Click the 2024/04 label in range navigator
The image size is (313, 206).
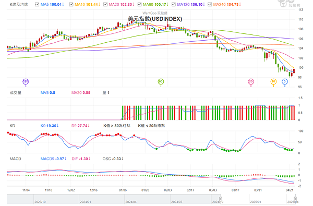pos(131,202)
